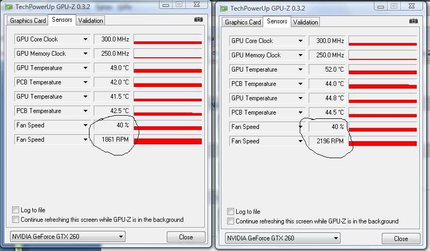Screen dimensions: 430x251
Task: Open Fan Speed dropdown beside 2196 RPM
Action: point(301,141)
